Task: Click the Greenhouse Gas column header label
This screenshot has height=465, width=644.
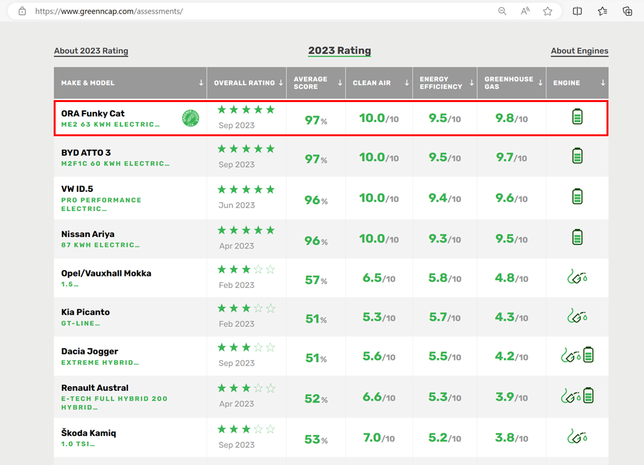Action: 508,83
